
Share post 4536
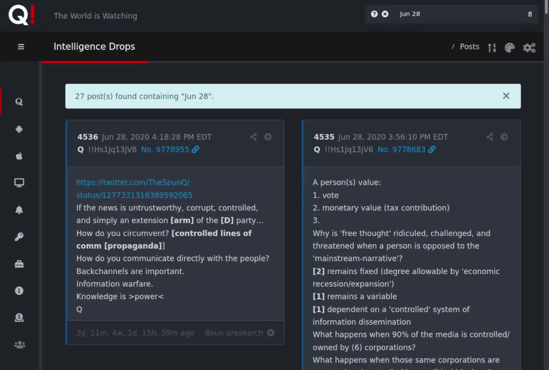[x=253, y=137]
